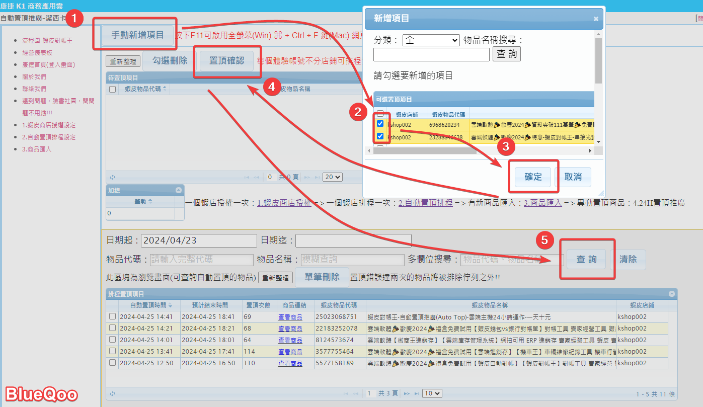
Task: Click the refresh icon in the 待置頂項目 grid footer
Action: [x=112, y=177]
